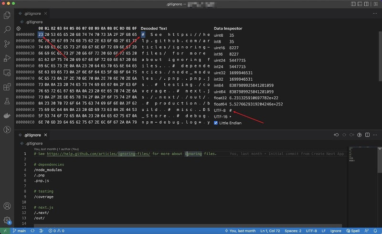The width and height of the screenshot is (382, 234).
Task: Open Customize Layout in title bar
Action: click(x=376, y=4)
